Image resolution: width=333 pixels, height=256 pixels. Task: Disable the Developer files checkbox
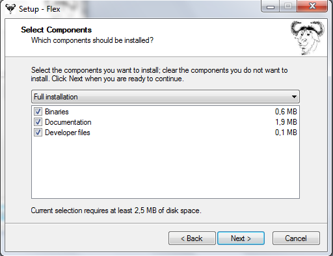click(38, 133)
